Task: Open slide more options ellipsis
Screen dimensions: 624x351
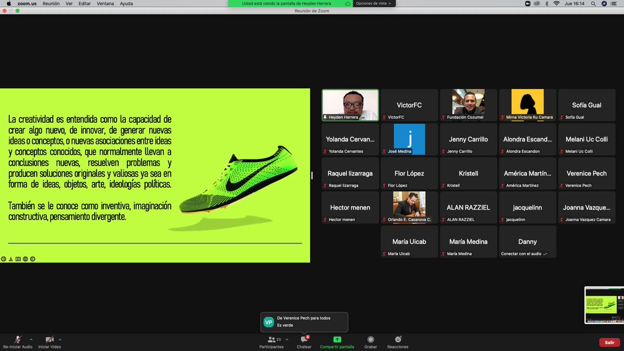Action: click(x=25, y=258)
